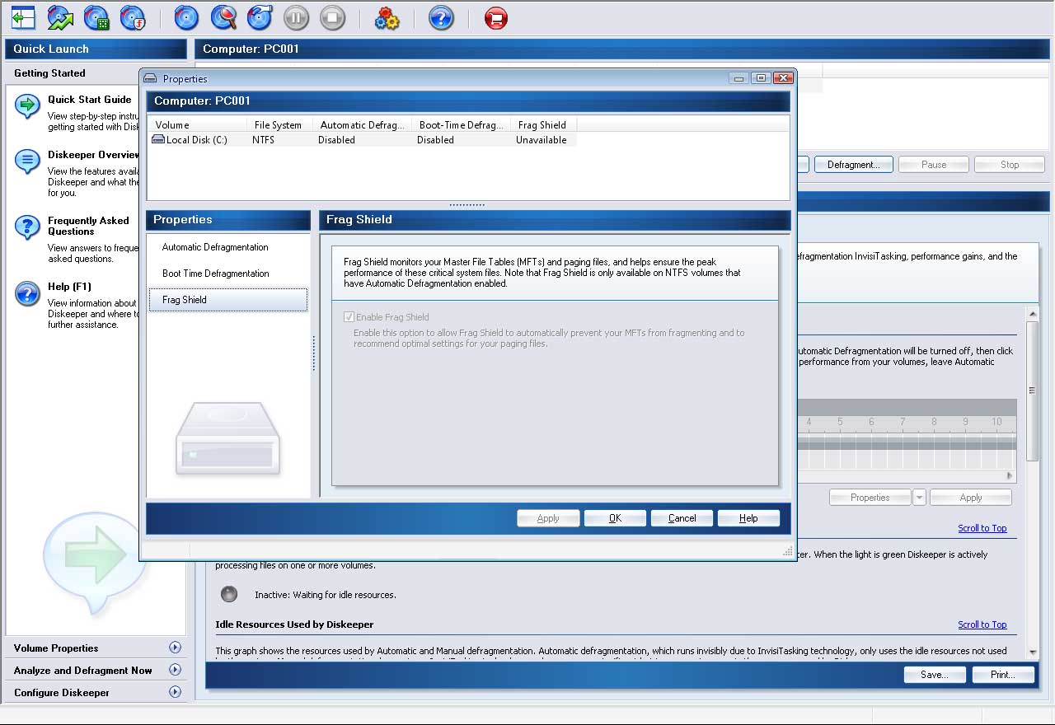Select the Local Disk (C:) row
The height and width of the screenshot is (725, 1055).
click(363, 140)
